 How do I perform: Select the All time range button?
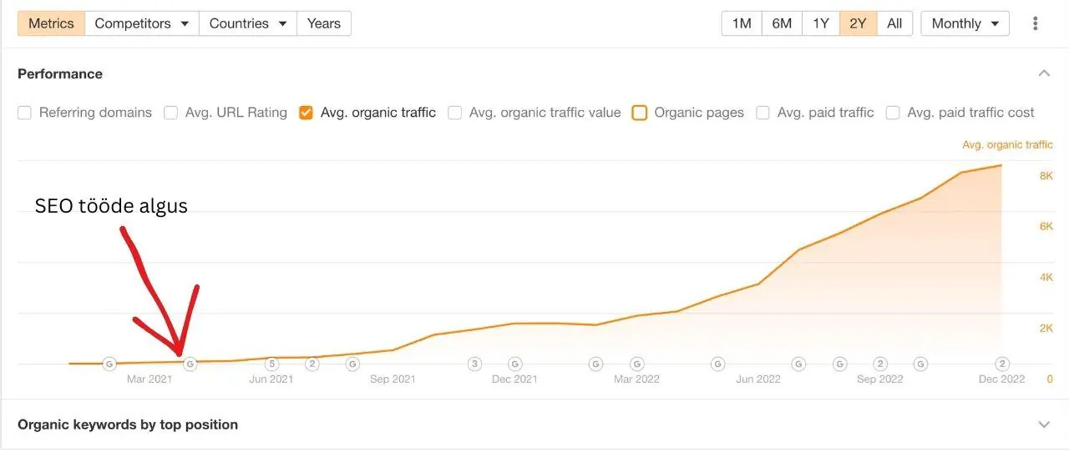click(x=894, y=23)
